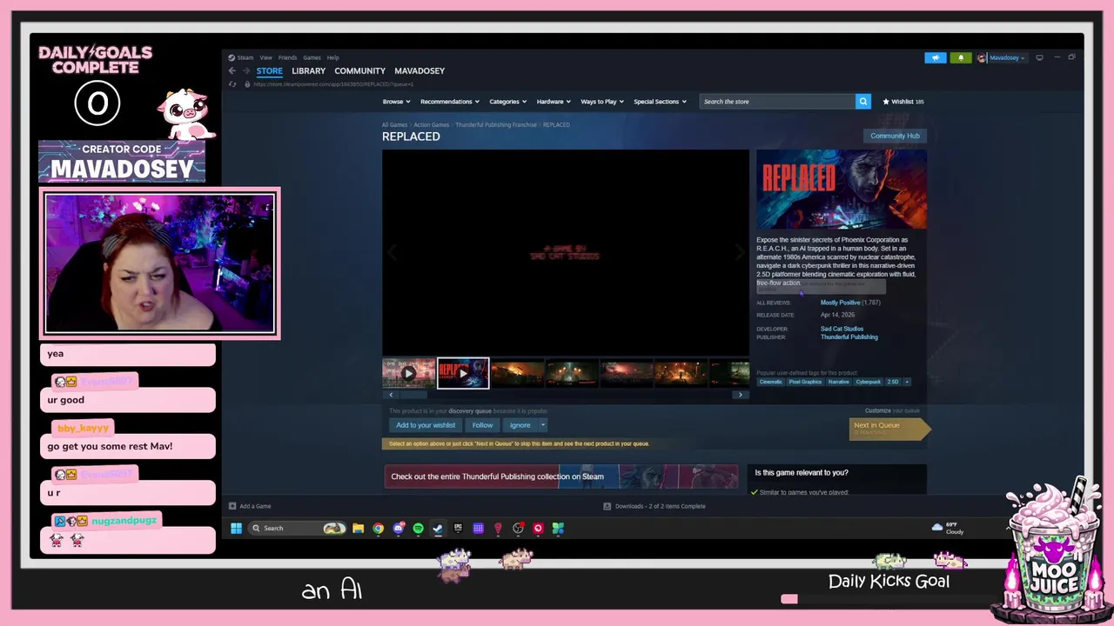Open File Explorer from taskbar
The height and width of the screenshot is (626, 1114).
tap(358, 528)
